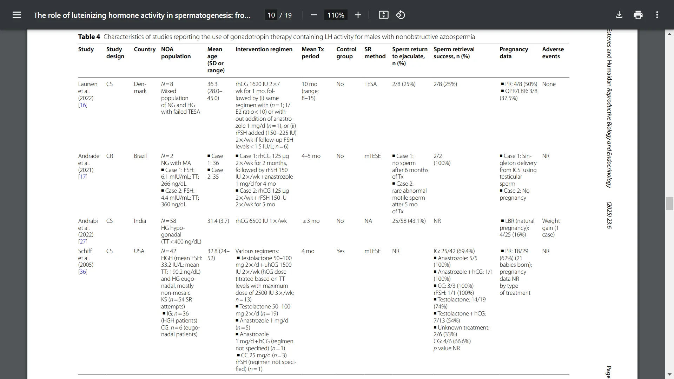Screen dimensions: 674x379
Task: Click the 'N=42' population text
Action: 168,251
